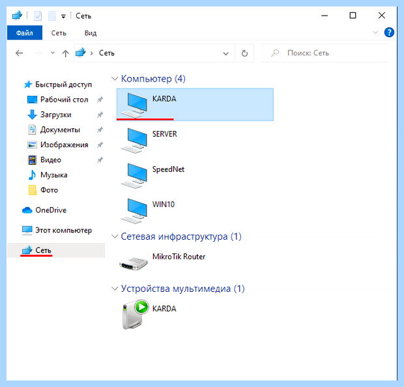Select the Музыка entry in sidebar
Viewport: 404px width, 387px height.
[x=54, y=175]
